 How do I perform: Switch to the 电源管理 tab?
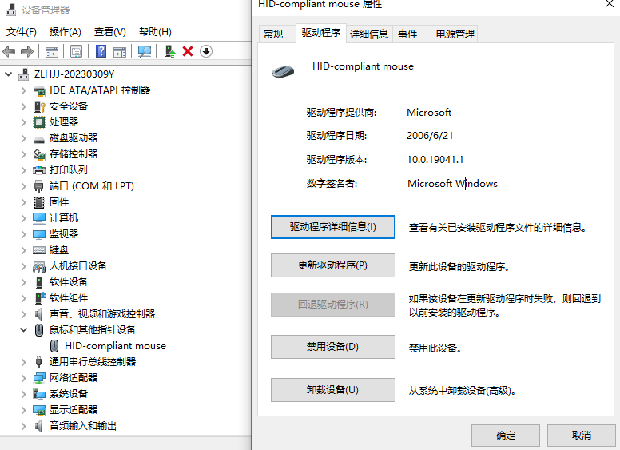coord(455,34)
